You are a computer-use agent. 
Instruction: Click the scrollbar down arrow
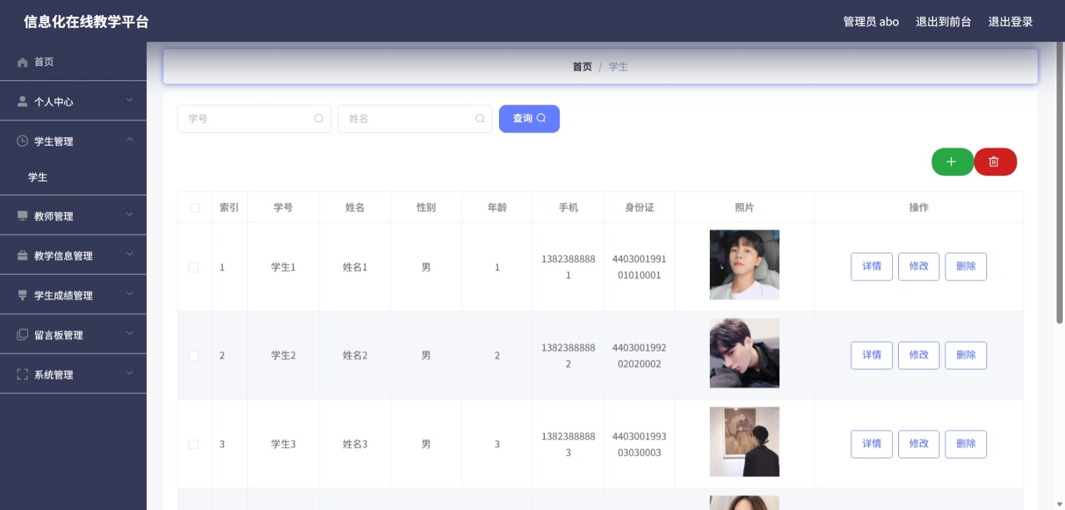[1060, 504]
